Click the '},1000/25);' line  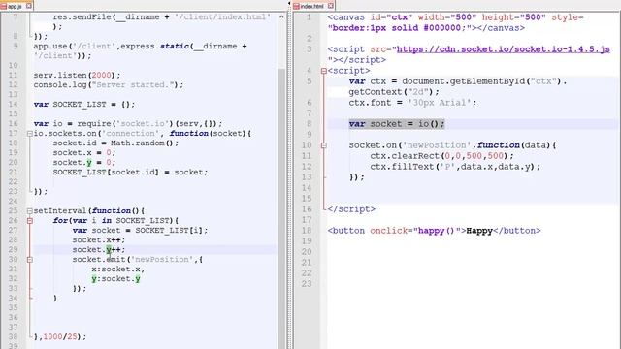click(x=60, y=337)
